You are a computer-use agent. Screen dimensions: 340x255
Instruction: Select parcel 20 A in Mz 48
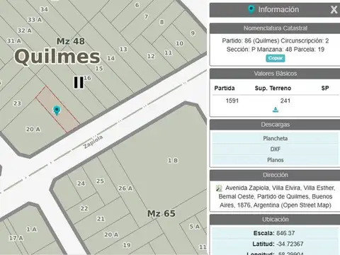coord(33,129)
